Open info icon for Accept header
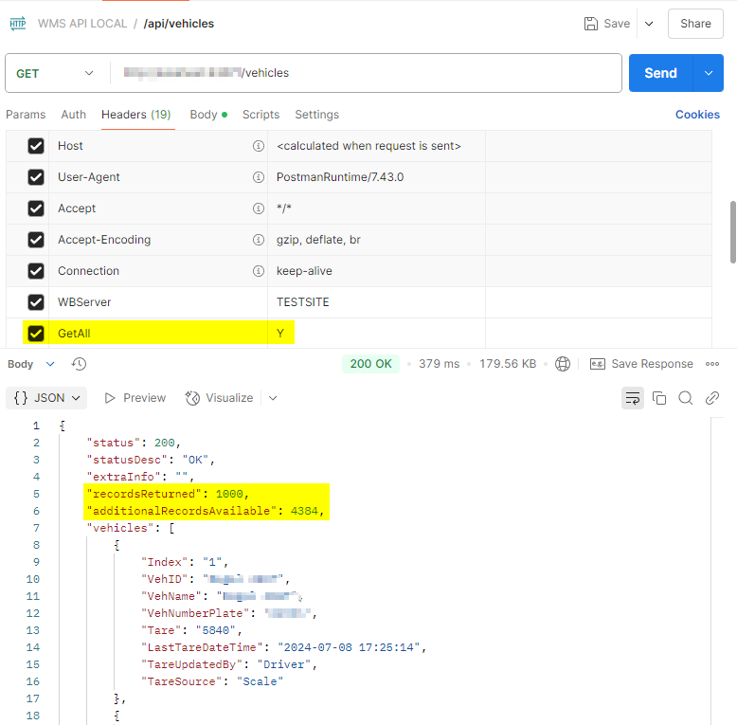 click(x=259, y=208)
